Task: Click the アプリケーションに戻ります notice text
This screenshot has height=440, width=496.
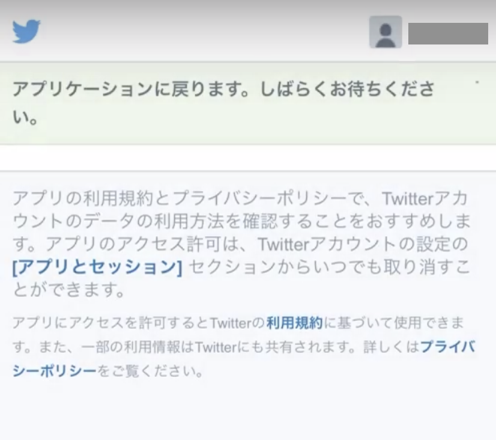Action: (223, 103)
